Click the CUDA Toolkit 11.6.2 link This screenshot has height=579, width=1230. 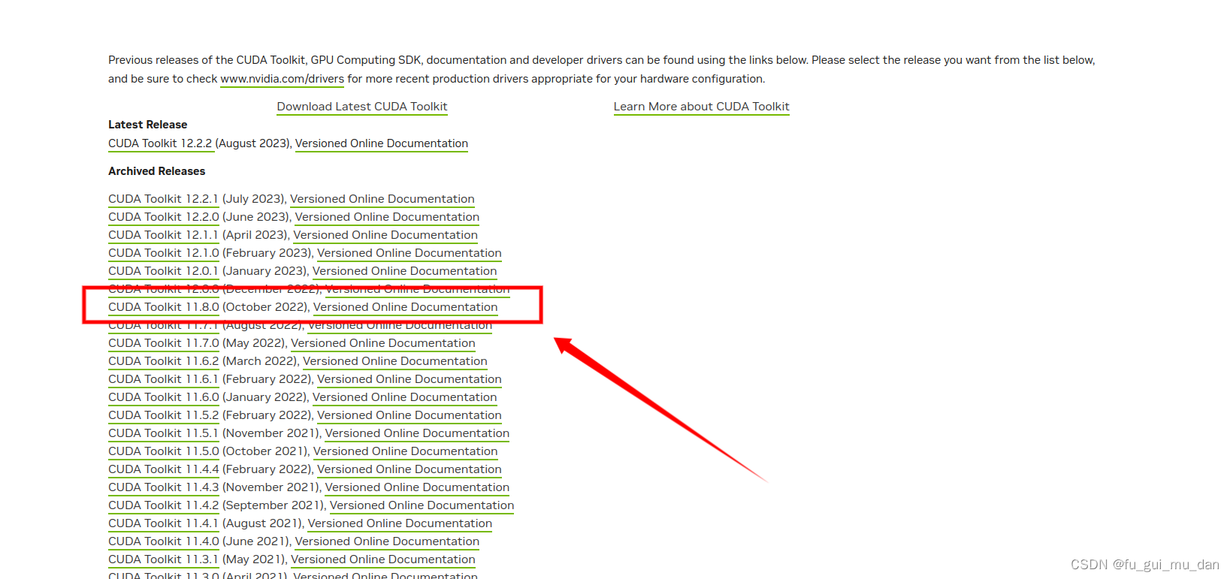(164, 361)
